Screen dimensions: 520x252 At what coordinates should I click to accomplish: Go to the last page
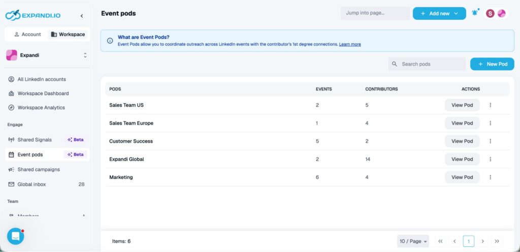point(497,241)
